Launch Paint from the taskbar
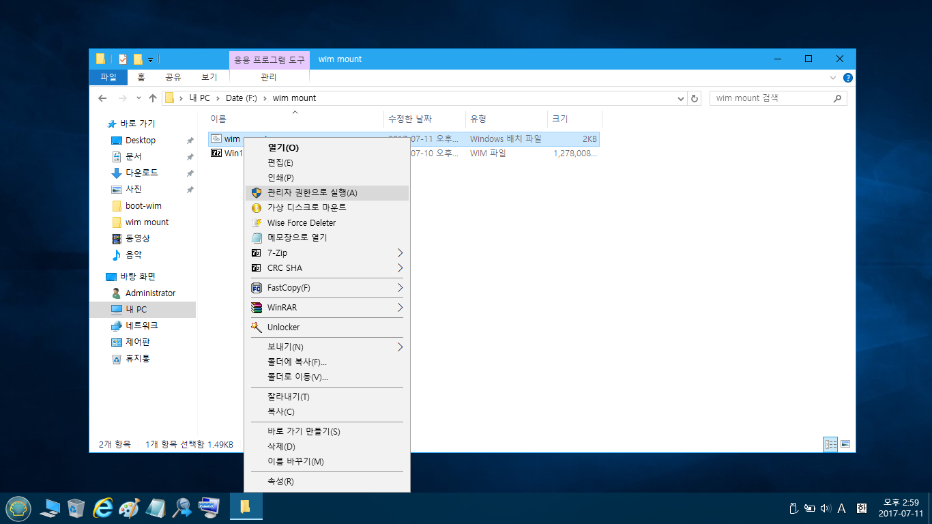 pos(130,508)
